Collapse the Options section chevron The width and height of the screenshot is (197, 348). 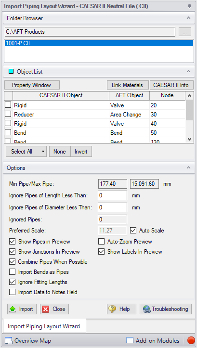[188, 168]
